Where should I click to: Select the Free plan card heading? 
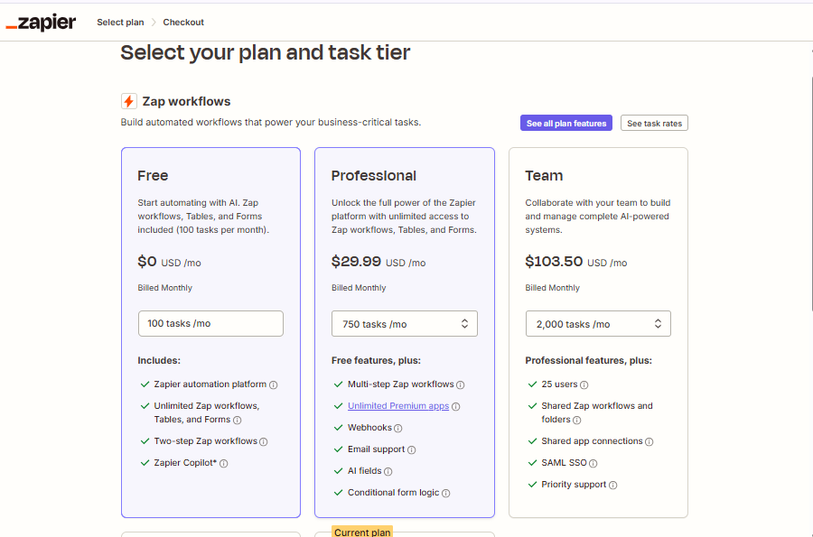coord(153,176)
